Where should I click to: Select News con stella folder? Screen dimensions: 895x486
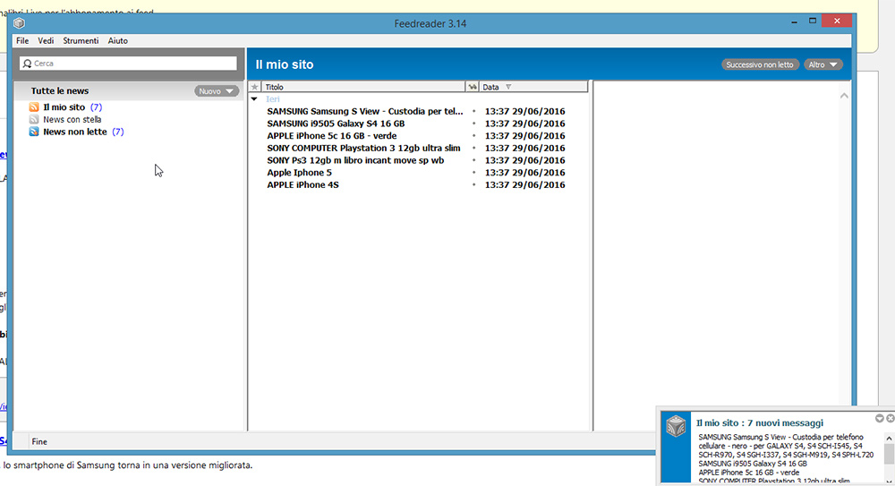pyautogui.click(x=72, y=119)
